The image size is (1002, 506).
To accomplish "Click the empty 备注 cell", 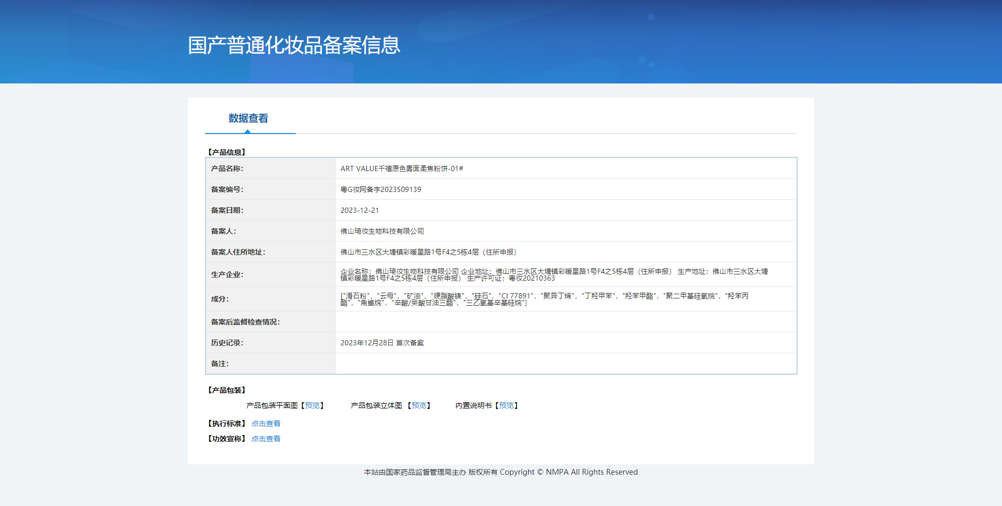I will [x=566, y=364].
